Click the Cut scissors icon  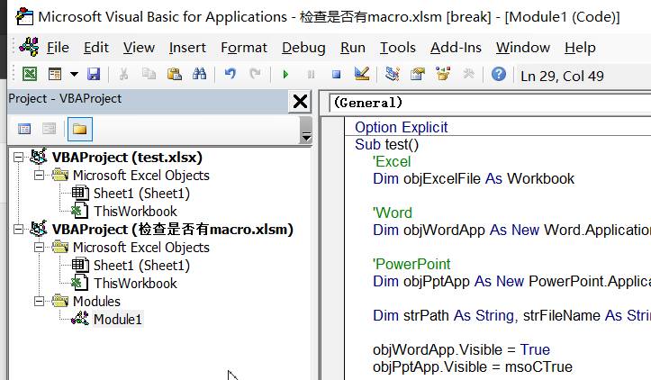coord(123,75)
